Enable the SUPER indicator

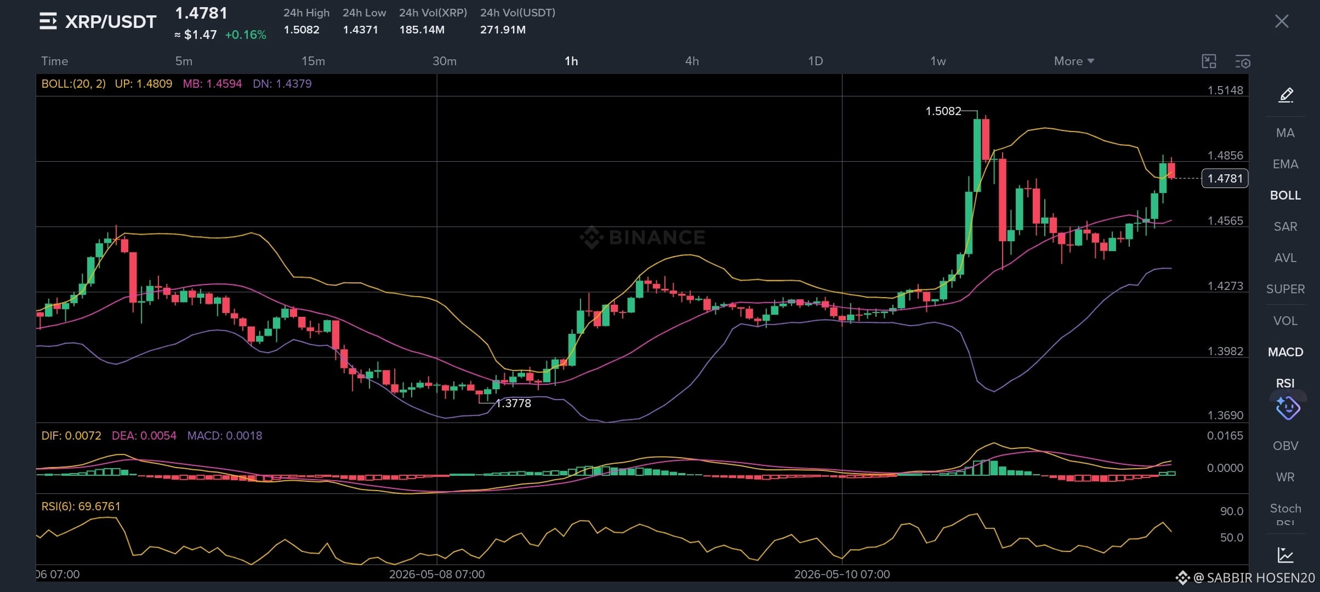[1285, 289]
